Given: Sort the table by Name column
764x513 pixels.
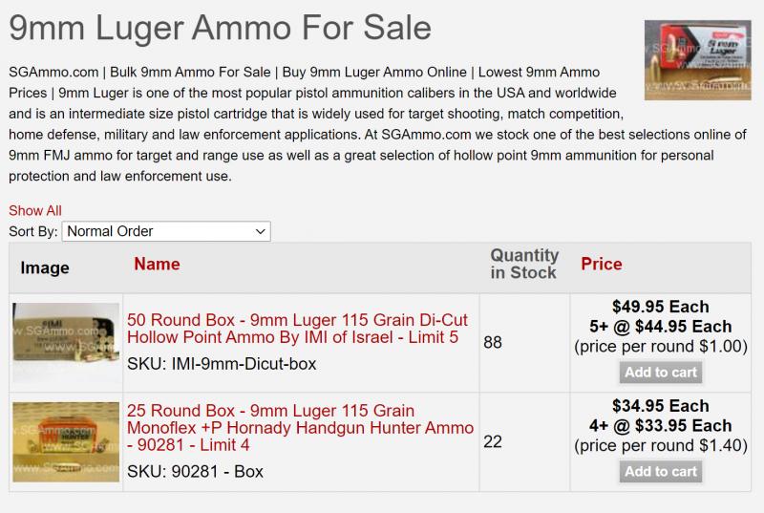Looking at the screenshot, I should pos(157,264).
